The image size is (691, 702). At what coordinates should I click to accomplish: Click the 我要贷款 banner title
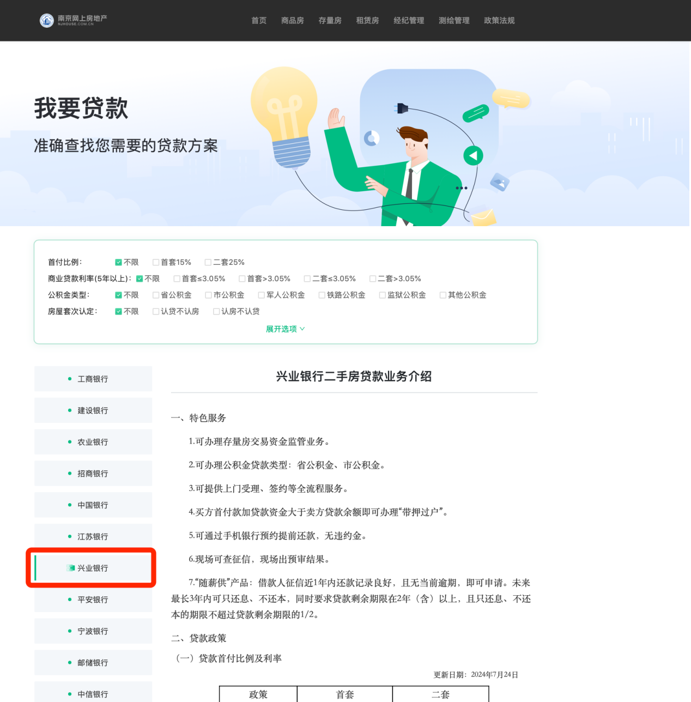coord(81,108)
